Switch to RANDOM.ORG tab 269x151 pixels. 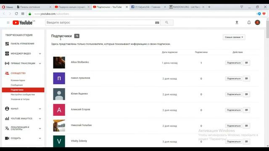pyautogui.click(x=187, y=7)
